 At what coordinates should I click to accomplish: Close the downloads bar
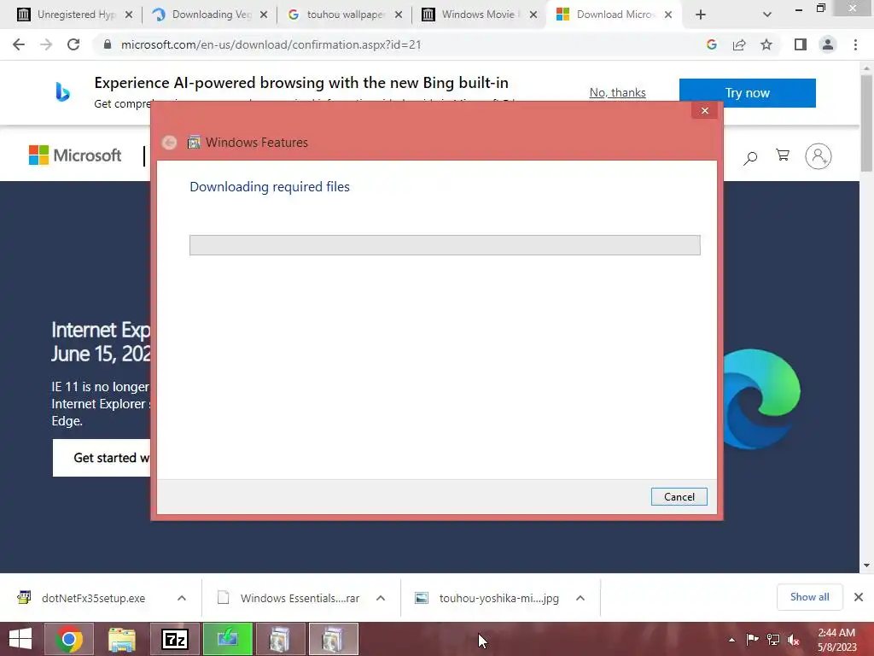859,597
